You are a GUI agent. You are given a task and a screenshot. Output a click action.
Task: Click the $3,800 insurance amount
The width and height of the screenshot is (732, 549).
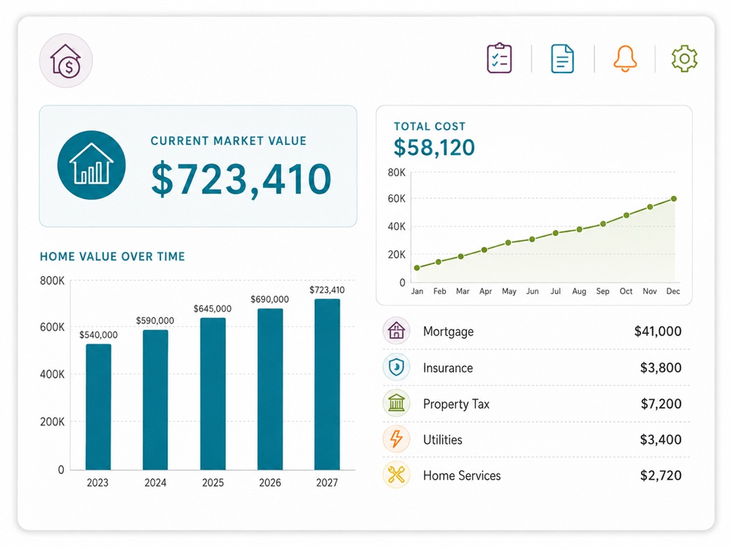point(660,368)
